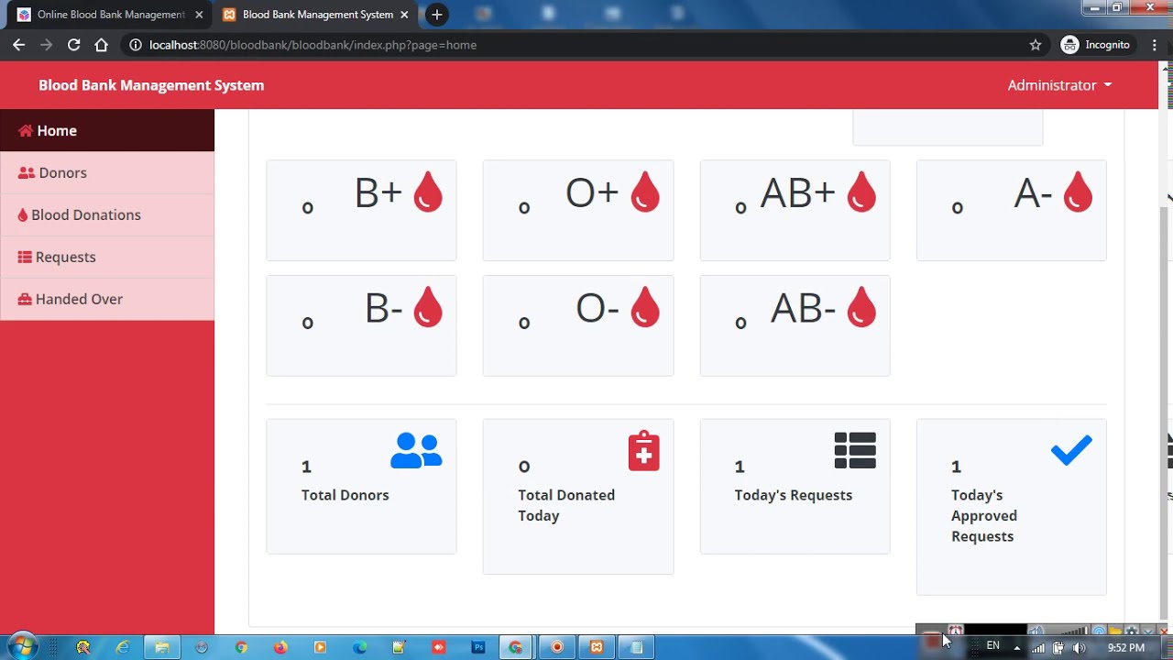Reload the page
Viewport: 1173px width, 660px height.
point(73,45)
